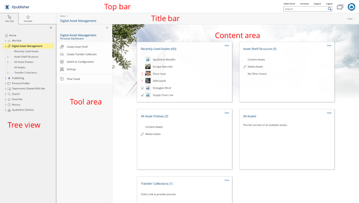Click the Search magnifier icon in tree

click(x=9, y=94)
